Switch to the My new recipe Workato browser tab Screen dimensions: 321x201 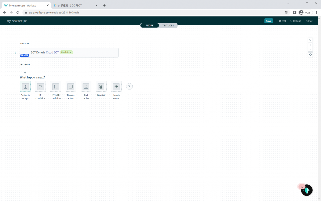pyautogui.click(x=26, y=6)
